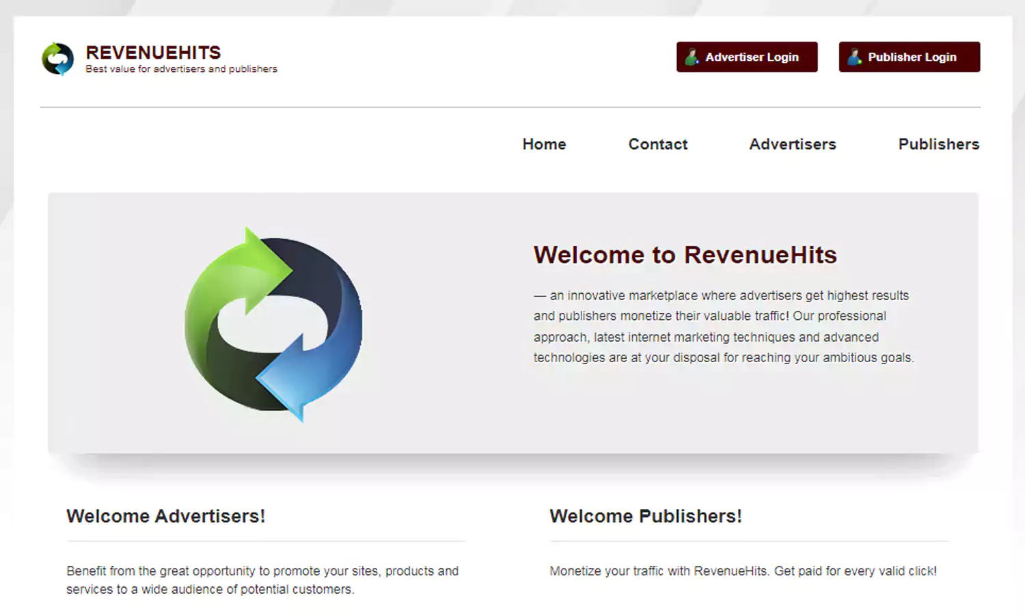Click the 'Welcome Publishers!' heading
Image resolution: width=1025 pixels, height=615 pixels.
tap(645, 516)
